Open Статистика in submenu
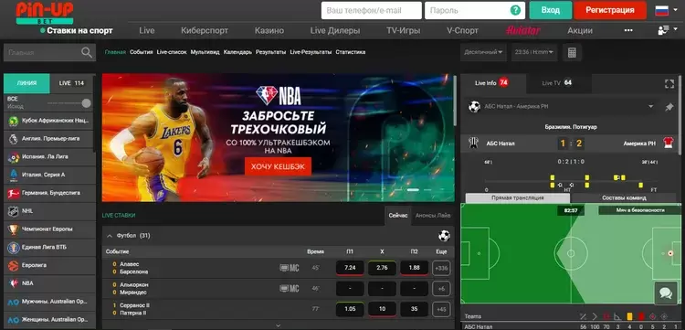The image size is (685, 330). click(351, 52)
